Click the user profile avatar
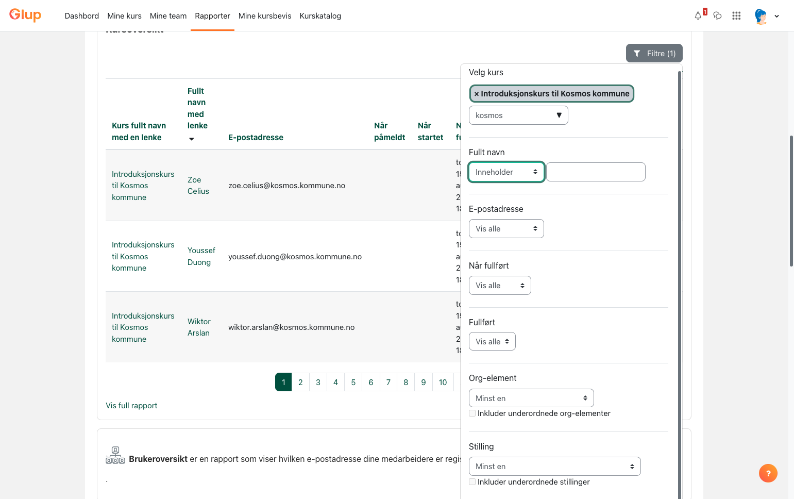Screen dimensions: 794x499 (x=761, y=16)
